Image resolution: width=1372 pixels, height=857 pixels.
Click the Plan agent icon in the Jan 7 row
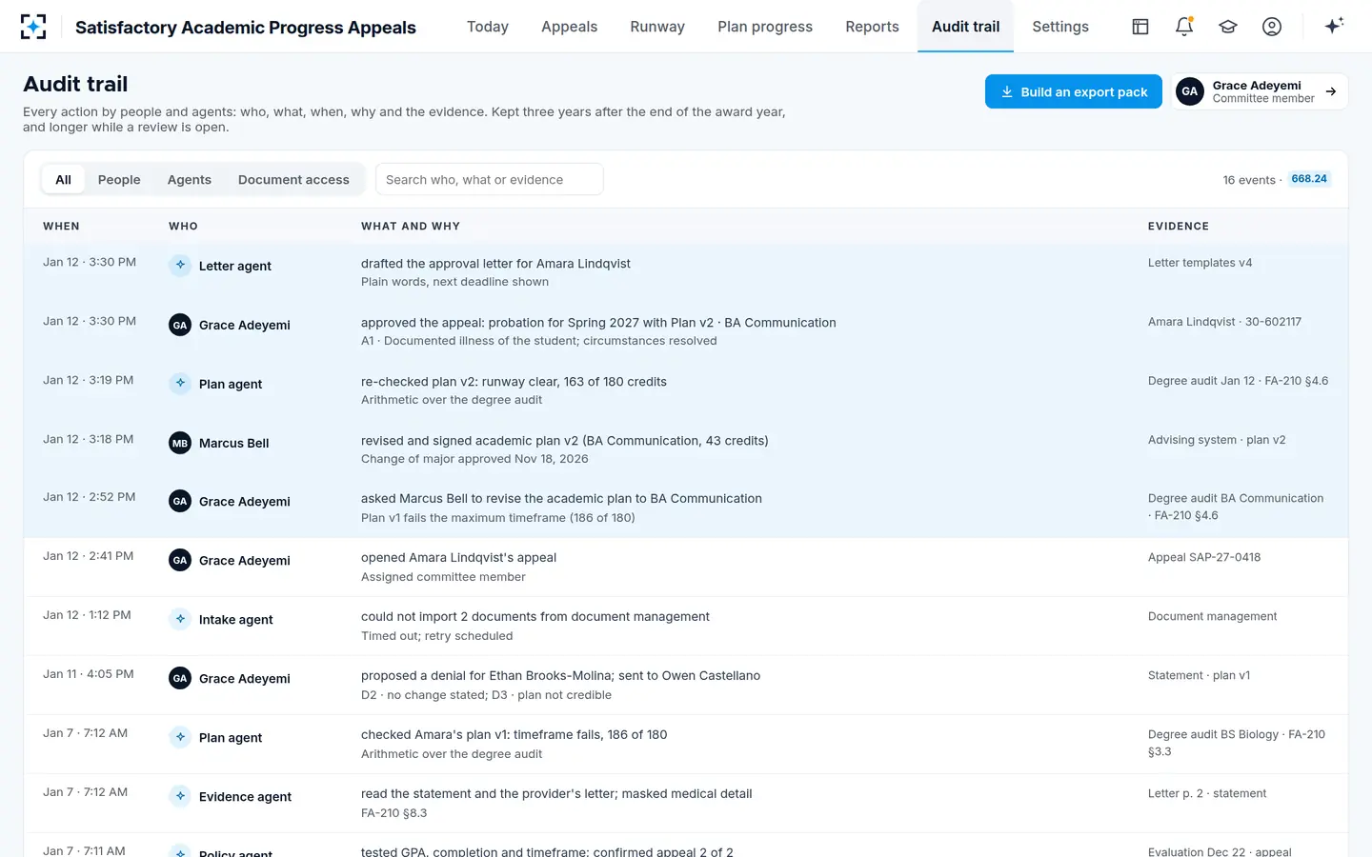pyautogui.click(x=180, y=737)
